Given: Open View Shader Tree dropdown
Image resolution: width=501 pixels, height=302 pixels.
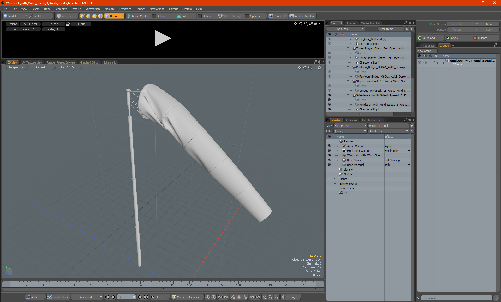Looking at the screenshot, I should click(x=351, y=126).
